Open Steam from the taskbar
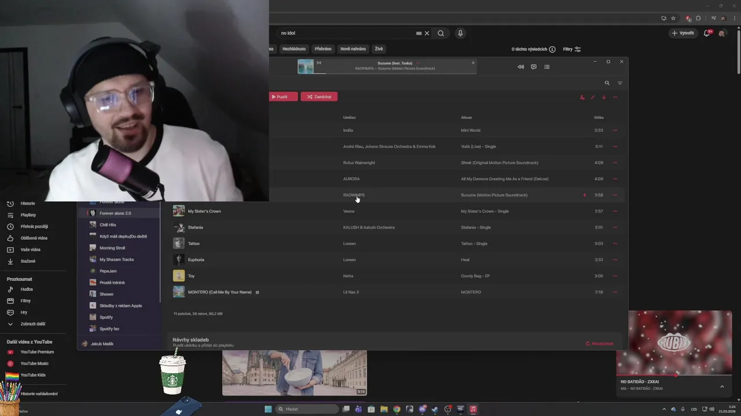The width and height of the screenshot is (741, 416). pos(435,409)
